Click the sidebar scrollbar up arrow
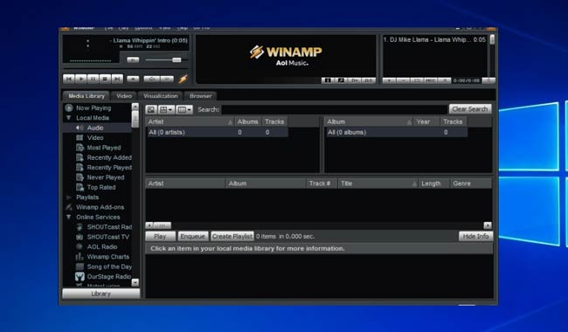This screenshot has height=332, width=568. [135, 107]
